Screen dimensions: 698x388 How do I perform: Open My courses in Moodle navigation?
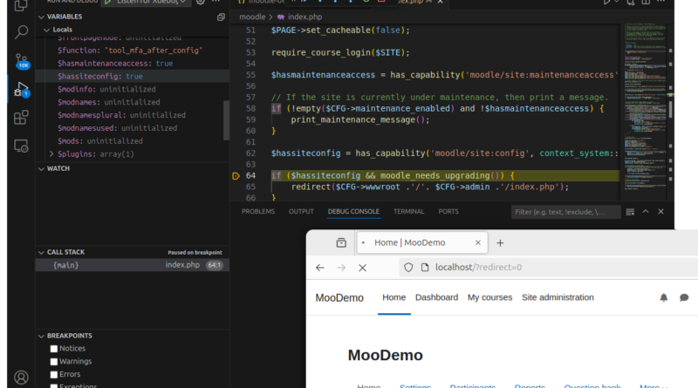click(489, 297)
